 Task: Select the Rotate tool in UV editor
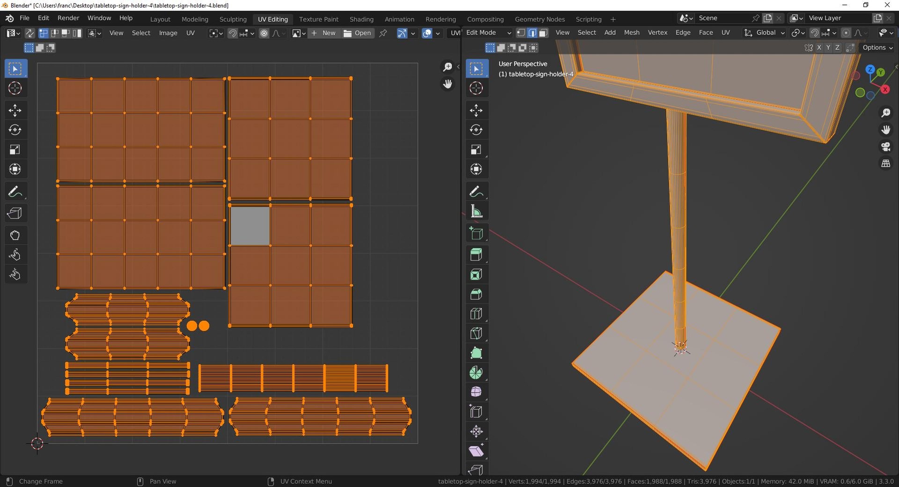(15, 130)
